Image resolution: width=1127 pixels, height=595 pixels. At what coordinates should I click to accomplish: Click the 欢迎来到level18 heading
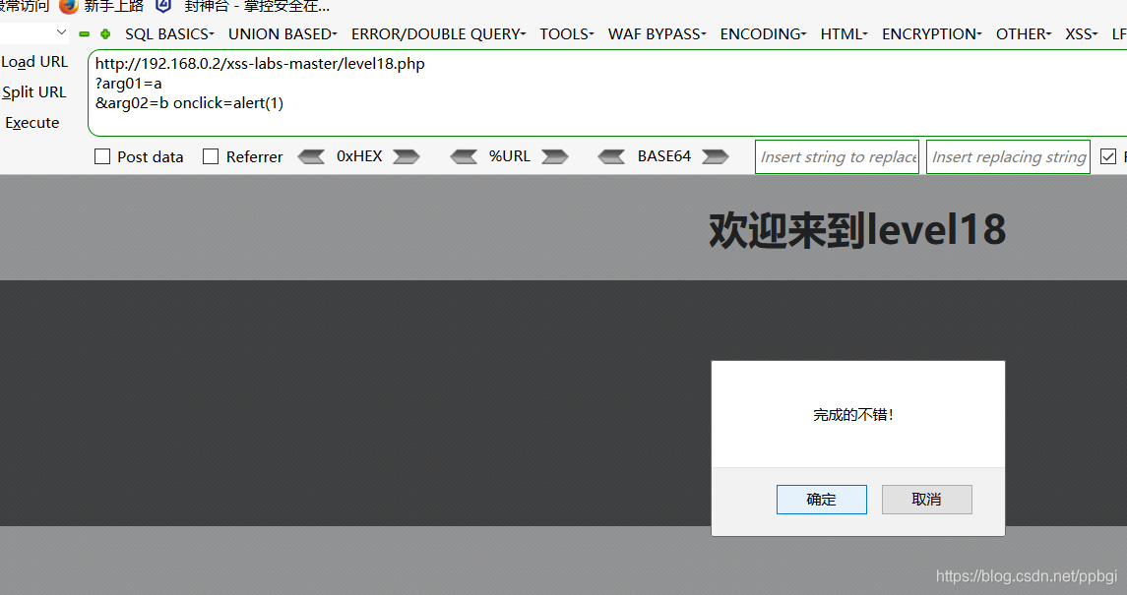tap(856, 230)
